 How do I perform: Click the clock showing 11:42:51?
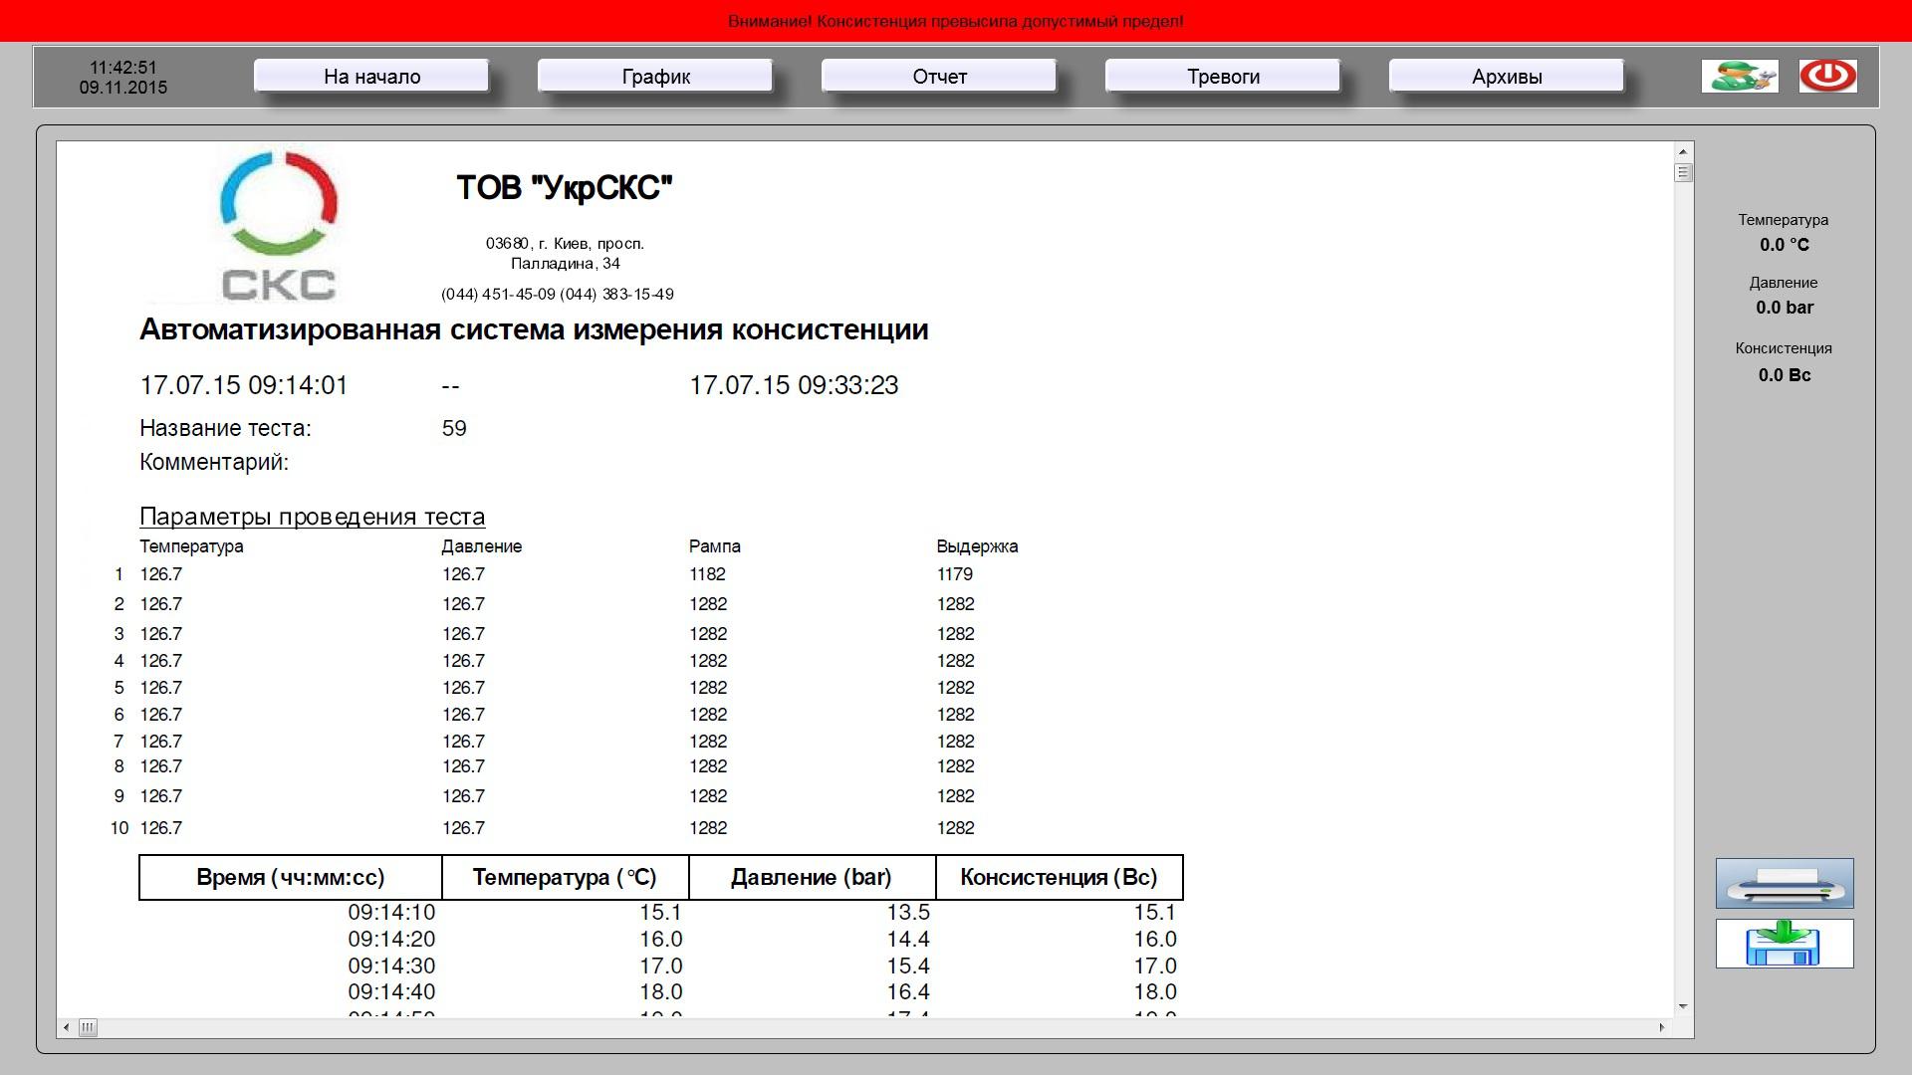pos(123,68)
